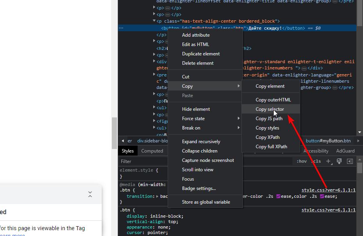Image resolution: width=363 pixels, height=236 pixels.
Task: Click the Styles pane scrollbar thumb
Action: click(359, 168)
